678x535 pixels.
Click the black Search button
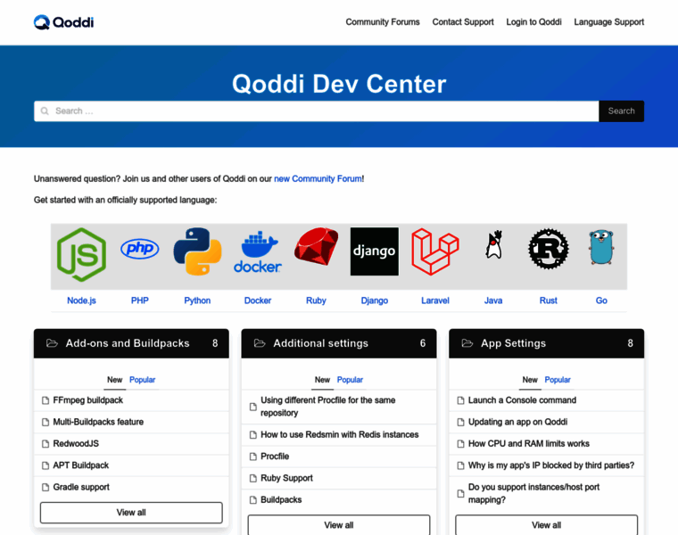point(622,111)
